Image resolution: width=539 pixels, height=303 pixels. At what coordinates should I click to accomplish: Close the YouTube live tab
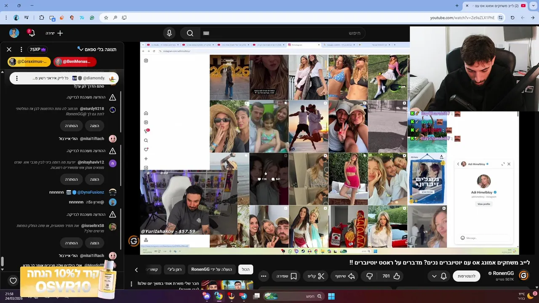pyautogui.click(x=467, y=5)
